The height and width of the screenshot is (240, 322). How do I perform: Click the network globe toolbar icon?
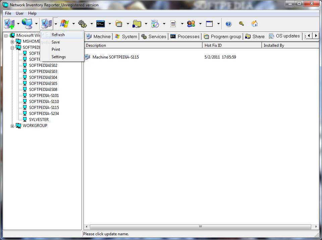pyautogui.click(x=28, y=24)
